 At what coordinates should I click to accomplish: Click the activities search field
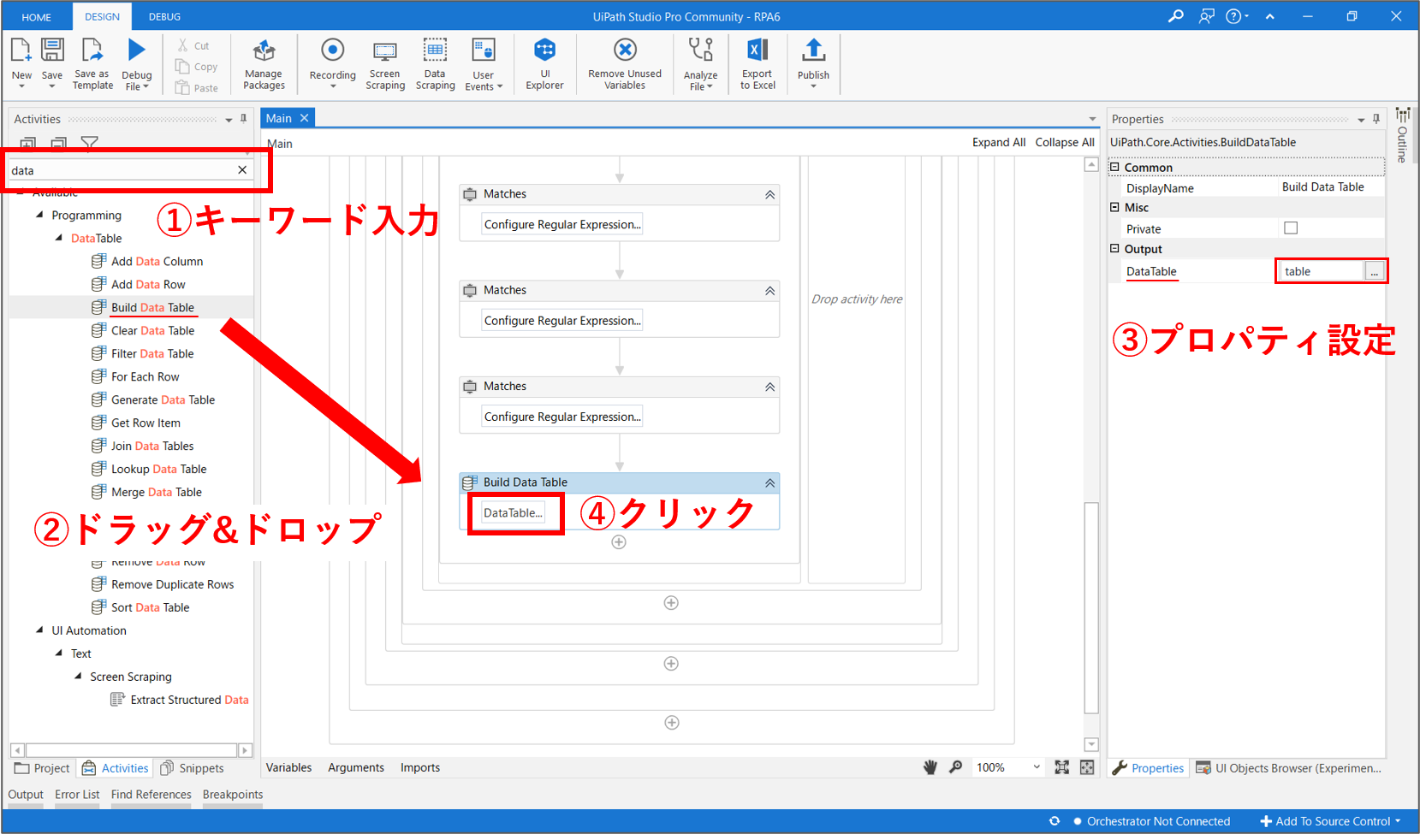point(120,170)
